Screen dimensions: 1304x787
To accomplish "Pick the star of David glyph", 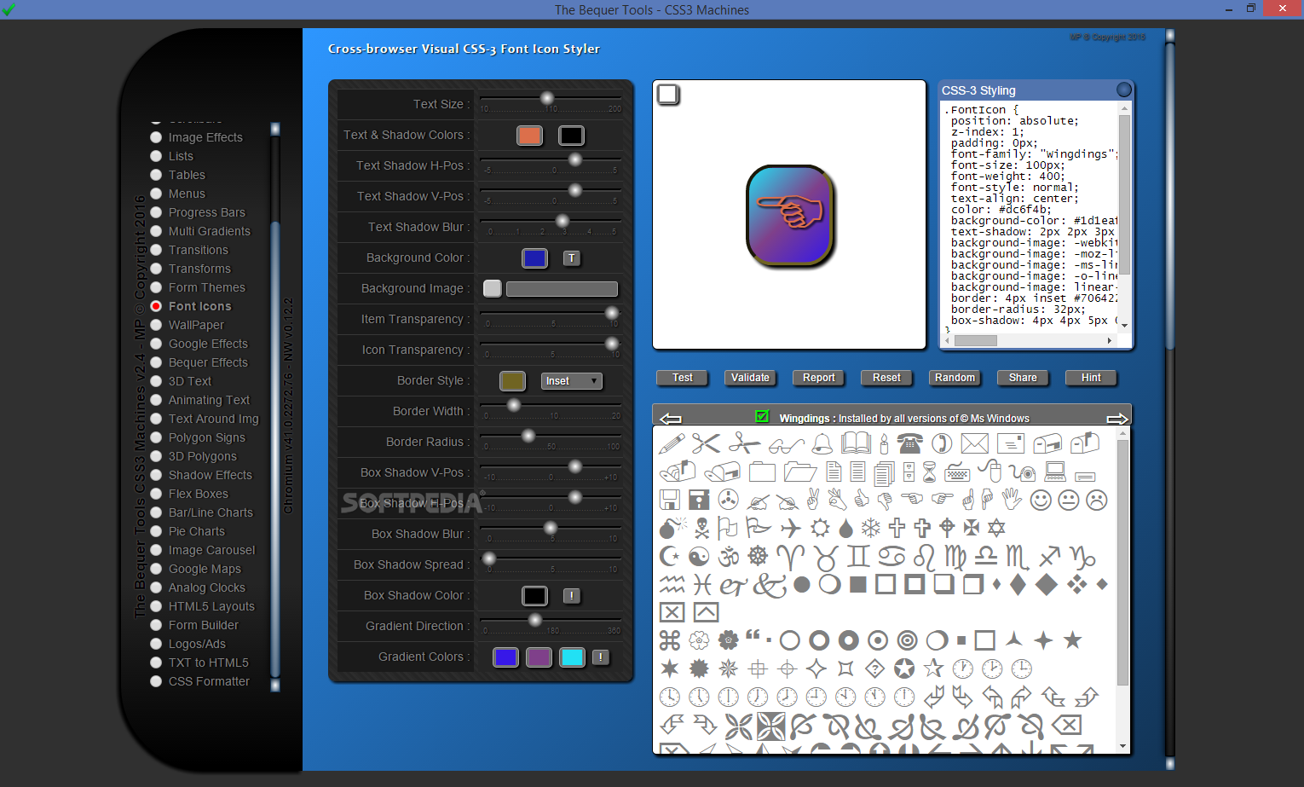I will pyautogui.click(x=995, y=528).
